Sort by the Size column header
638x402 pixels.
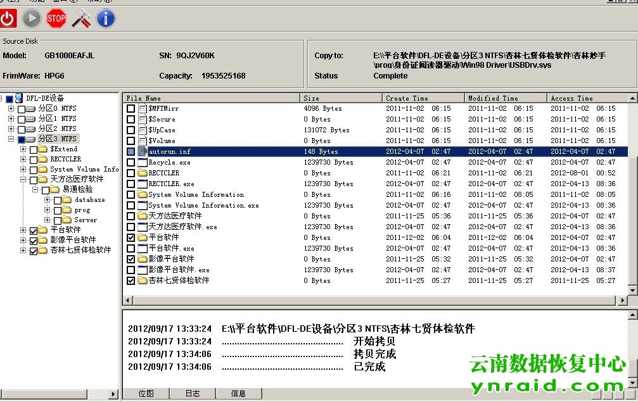click(x=341, y=98)
